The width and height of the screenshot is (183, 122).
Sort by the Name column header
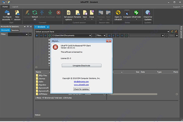(43, 72)
